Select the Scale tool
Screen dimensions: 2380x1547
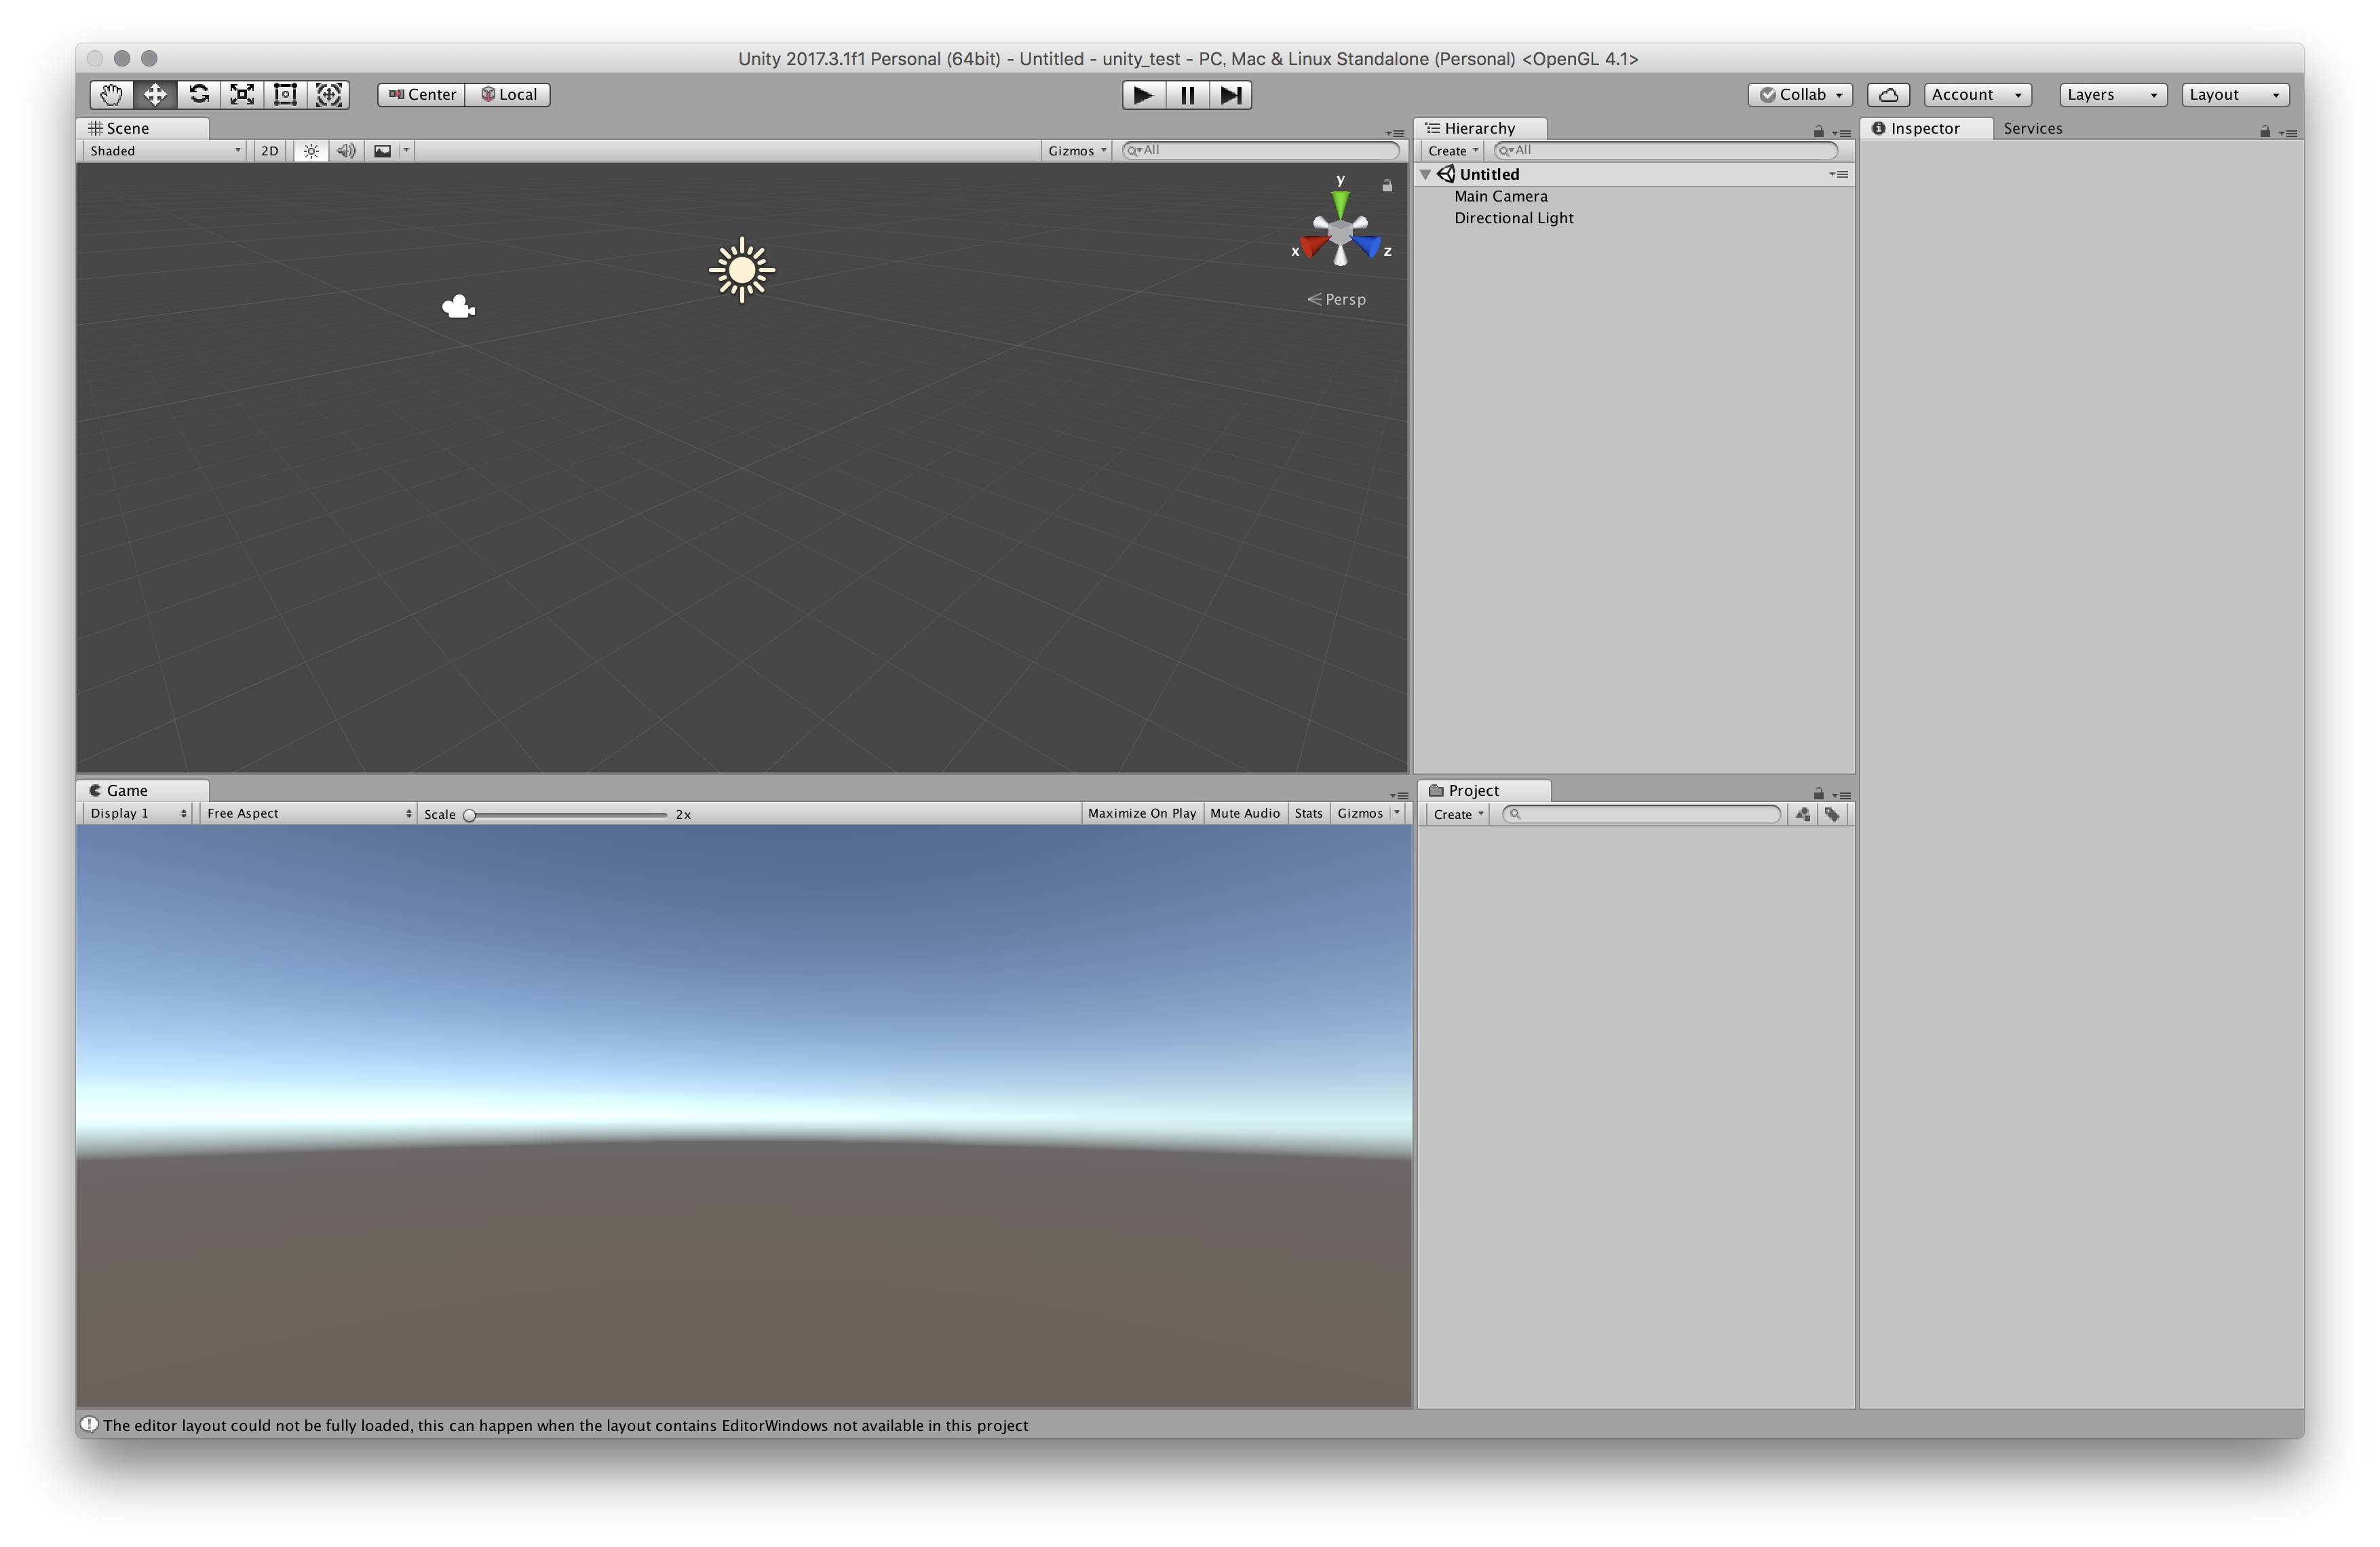242,94
